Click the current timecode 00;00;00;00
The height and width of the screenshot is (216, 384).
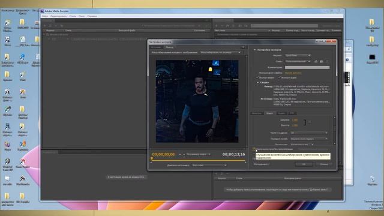163,154
